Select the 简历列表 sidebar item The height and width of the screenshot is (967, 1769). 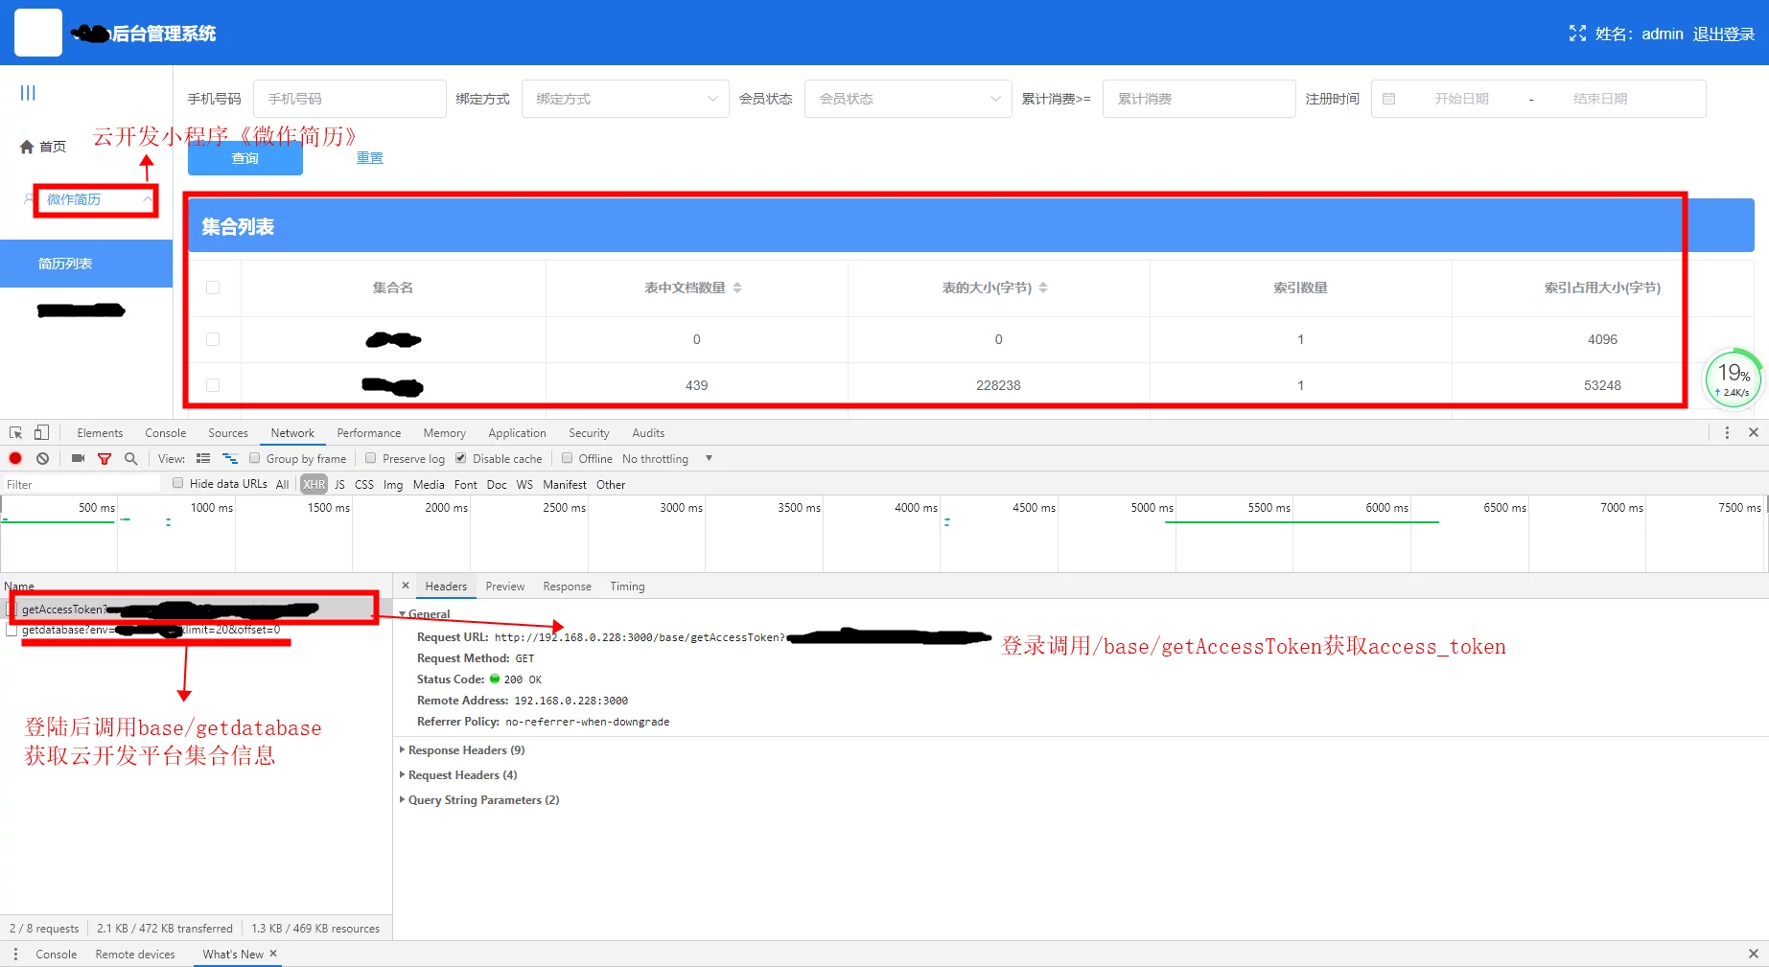click(x=86, y=264)
